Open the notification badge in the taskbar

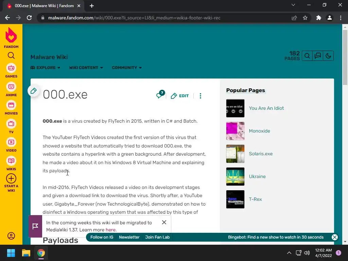338,253
